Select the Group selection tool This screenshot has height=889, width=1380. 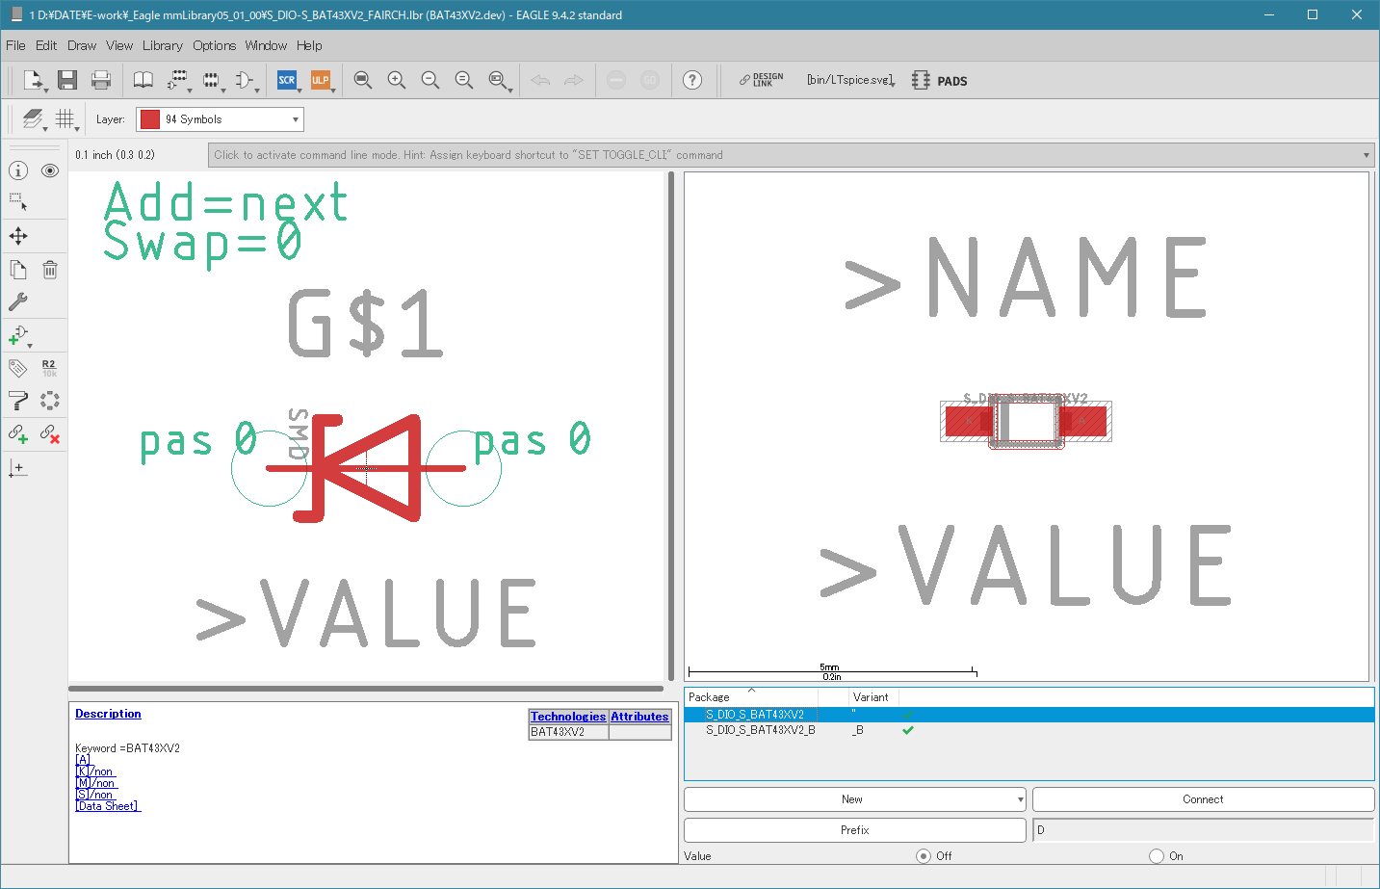[x=18, y=202]
